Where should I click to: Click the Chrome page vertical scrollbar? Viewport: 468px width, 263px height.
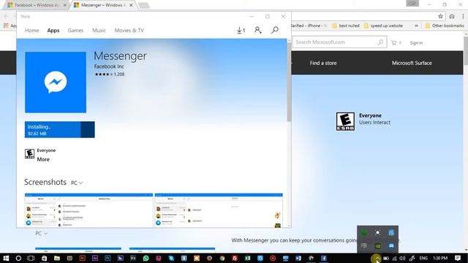tap(466, 50)
